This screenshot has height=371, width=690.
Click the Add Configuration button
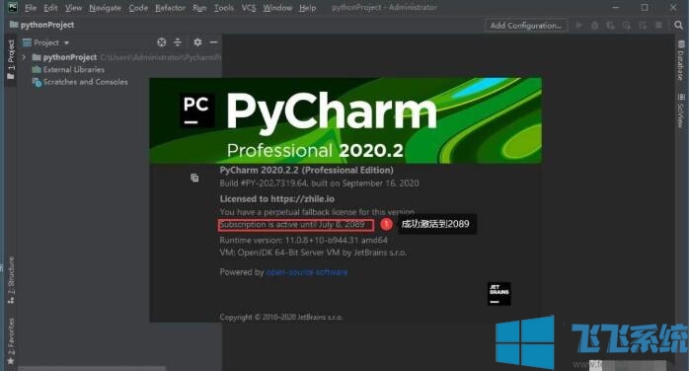(526, 26)
